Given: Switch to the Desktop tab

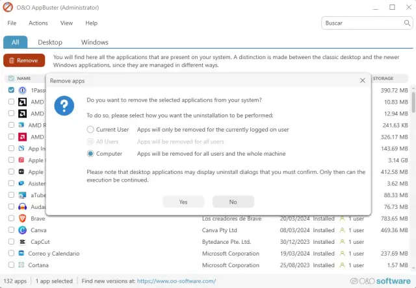Looking at the screenshot, I should pos(50,42).
